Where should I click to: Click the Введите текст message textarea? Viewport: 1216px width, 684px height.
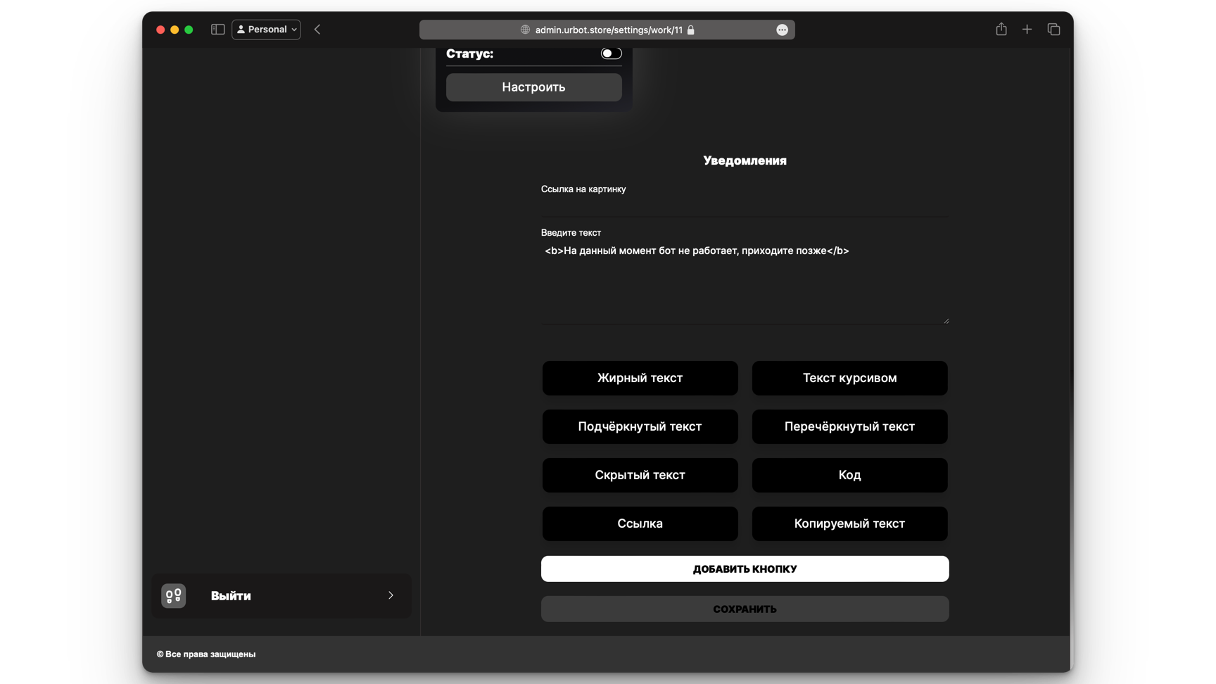tap(745, 281)
